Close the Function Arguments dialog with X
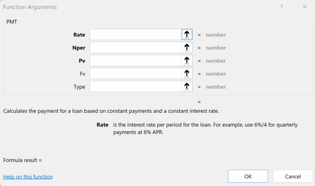Image resolution: width=315 pixels, height=186 pixels. point(304,7)
